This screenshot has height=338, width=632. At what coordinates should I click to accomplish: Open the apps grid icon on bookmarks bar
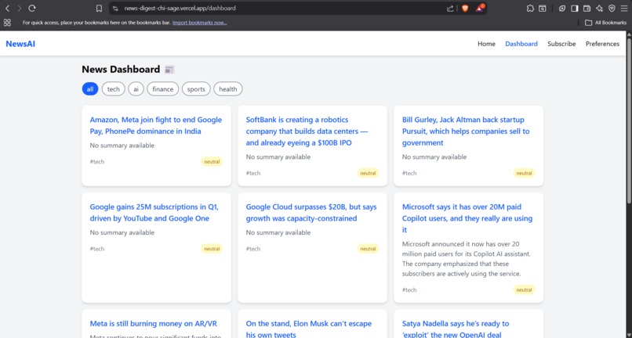(7, 23)
